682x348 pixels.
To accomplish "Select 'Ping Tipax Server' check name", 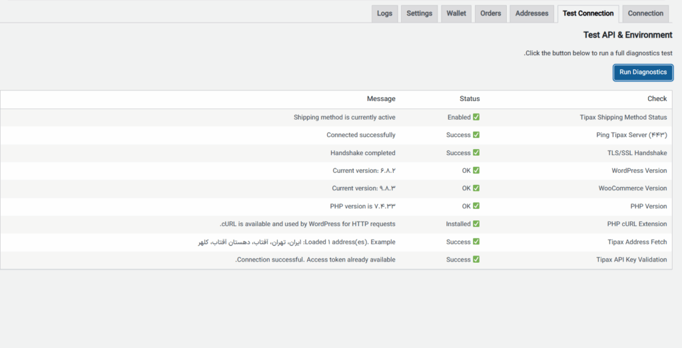I will [631, 135].
